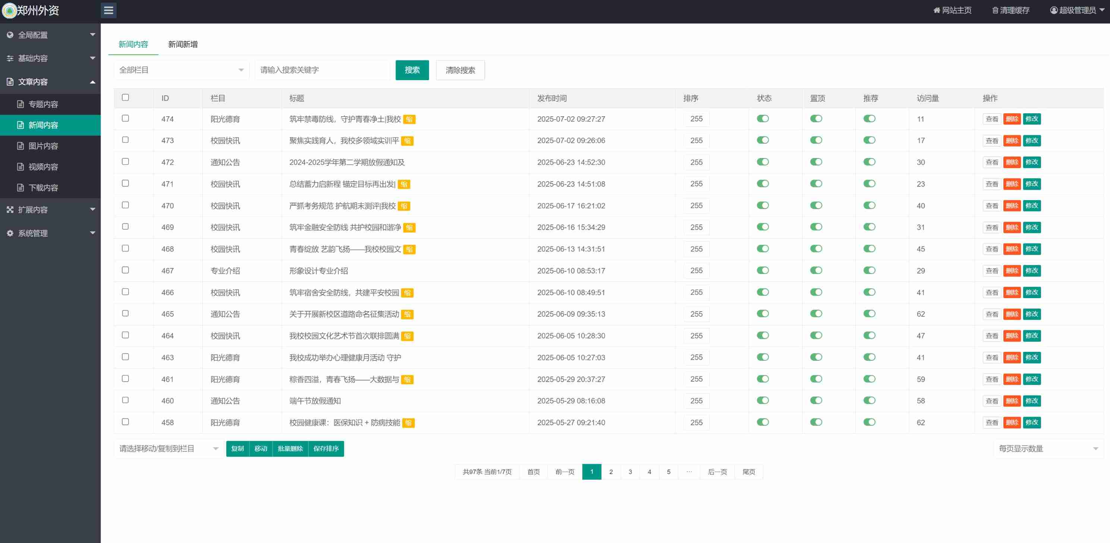Viewport: 1110px width, 543px height.
Task: Click the home icon for 网站主页
Action: click(936, 10)
